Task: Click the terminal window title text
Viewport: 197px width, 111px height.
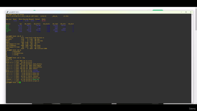Action: click(x=14, y=12)
